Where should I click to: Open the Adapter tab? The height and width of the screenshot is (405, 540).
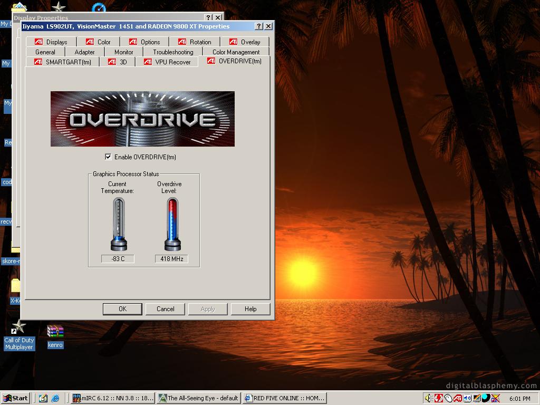pyautogui.click(x=84, y=52)
